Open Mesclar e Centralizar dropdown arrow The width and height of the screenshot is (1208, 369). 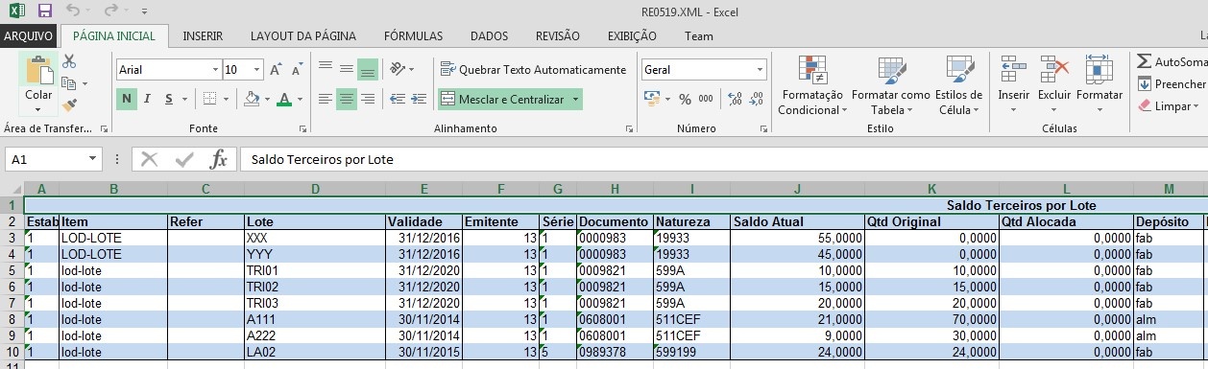click(x=575, y=99)
